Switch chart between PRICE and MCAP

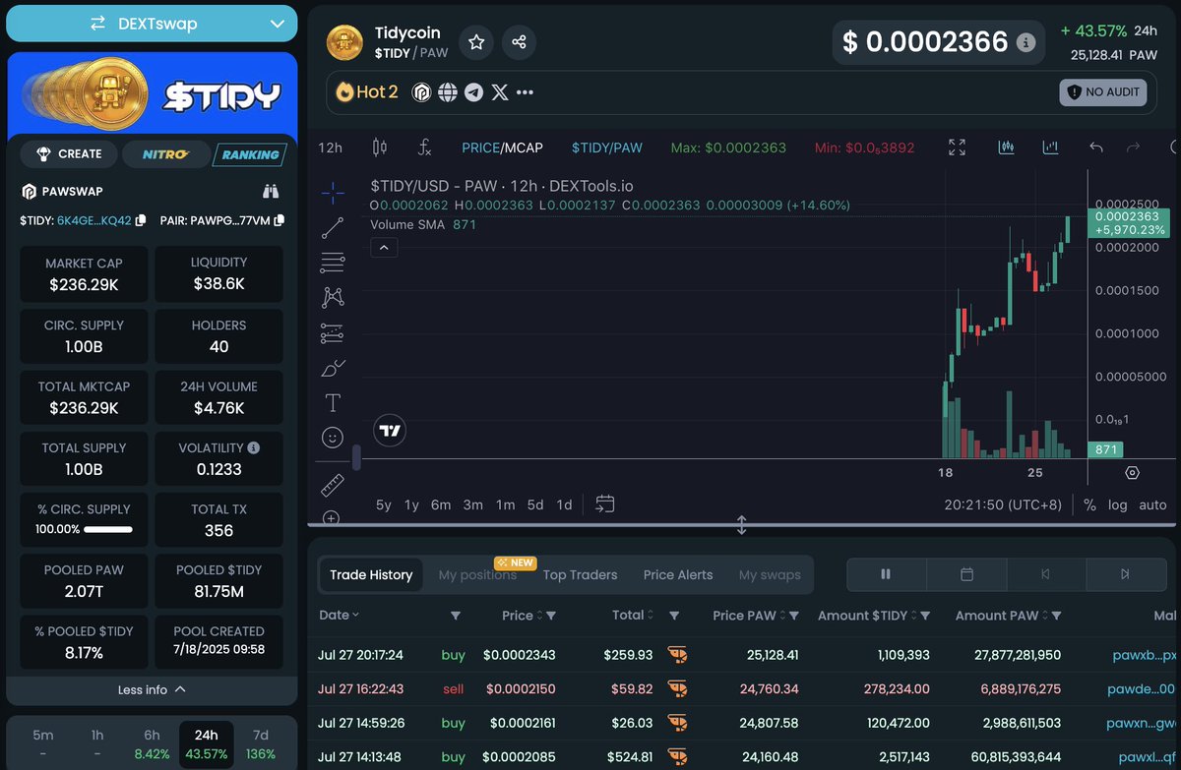(502, 148)
